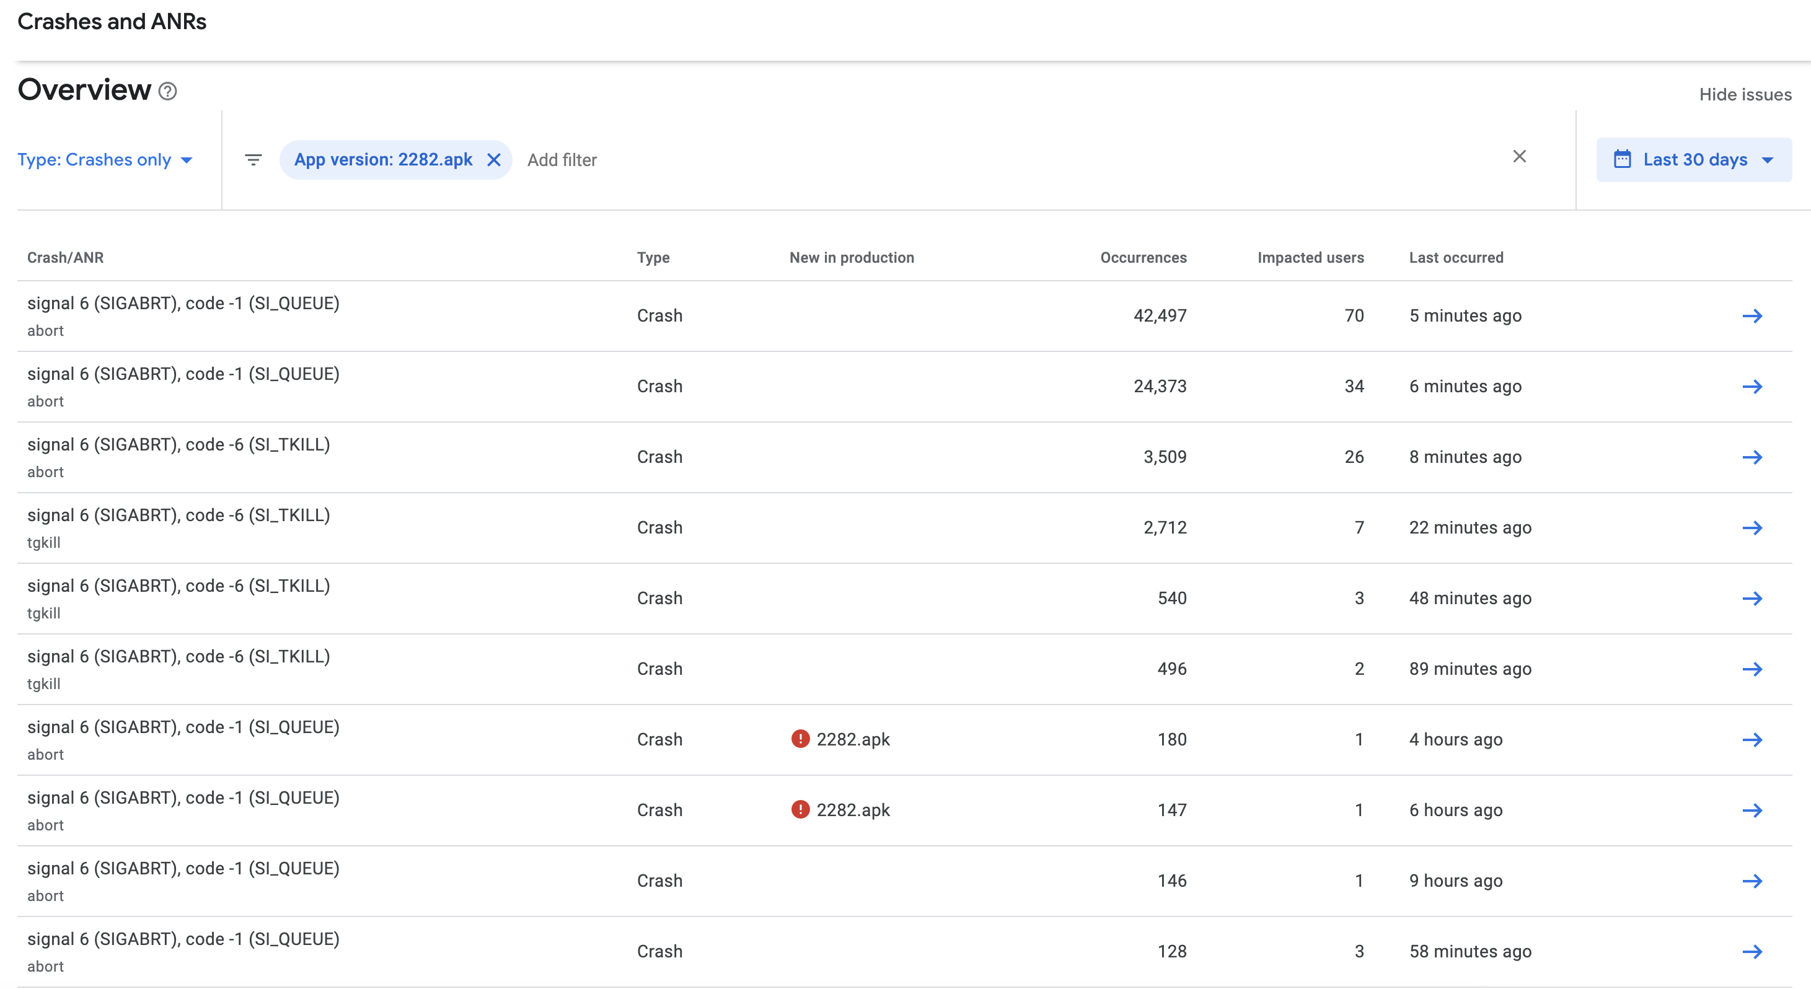Screen dimensions: 1811x989
Task: Open arrow for 42,497 occurrences crash
Action: coord(1752,316)
